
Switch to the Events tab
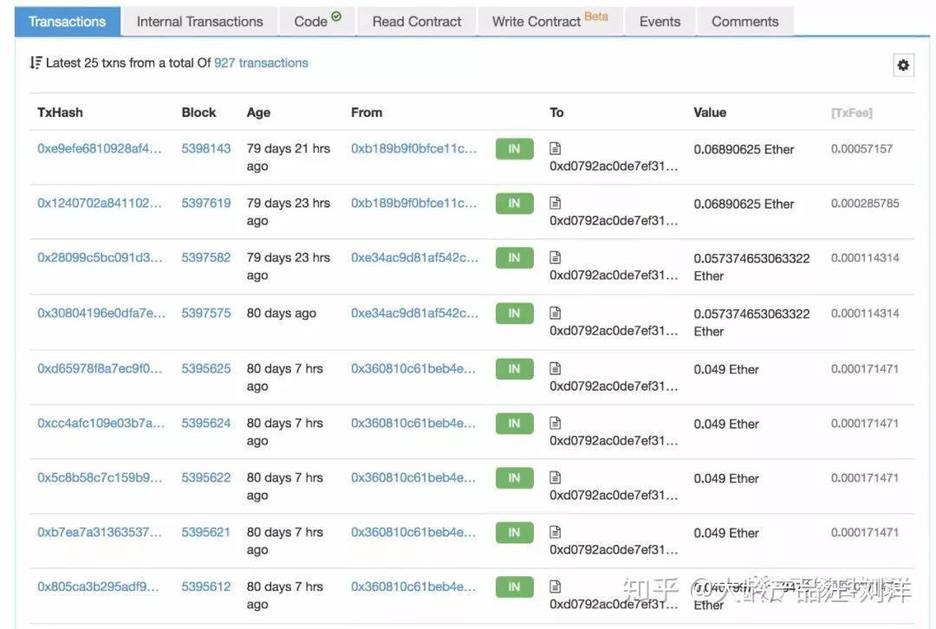(660, 22)
